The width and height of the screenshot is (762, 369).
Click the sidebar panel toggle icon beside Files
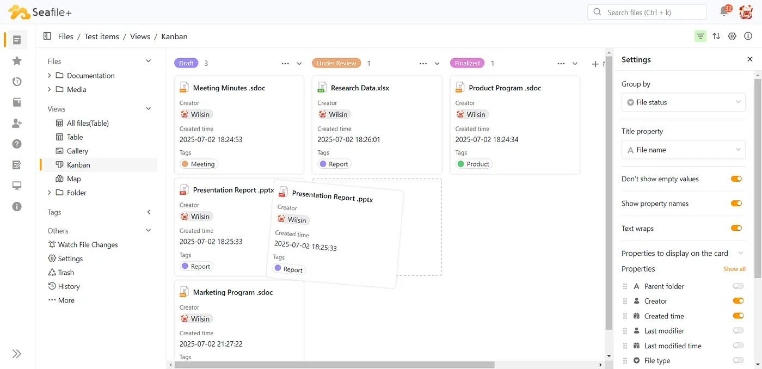[47, 36]
